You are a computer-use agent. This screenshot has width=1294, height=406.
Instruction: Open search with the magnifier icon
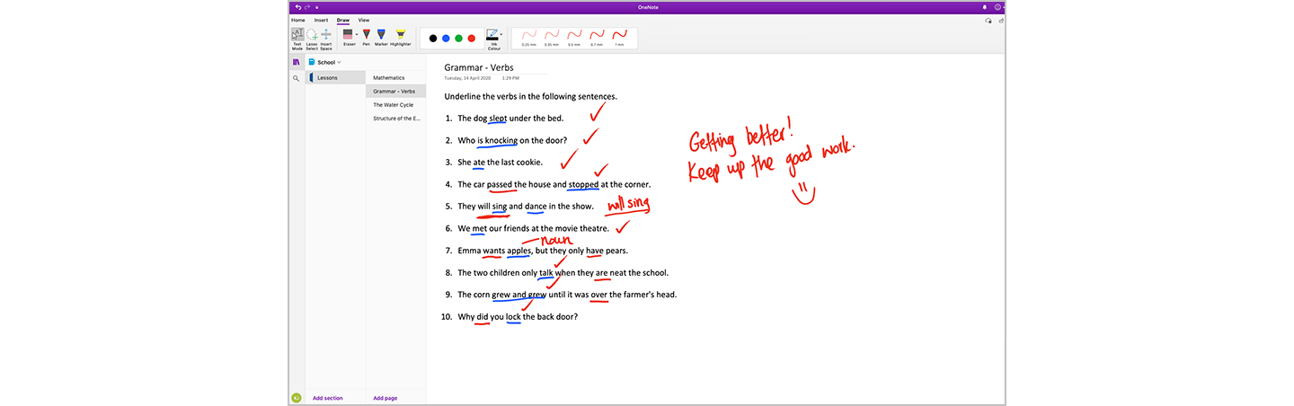[296, 79]
